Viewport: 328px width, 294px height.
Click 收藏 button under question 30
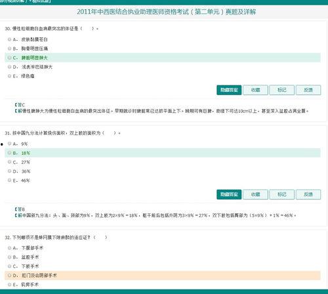pos(255,90)
